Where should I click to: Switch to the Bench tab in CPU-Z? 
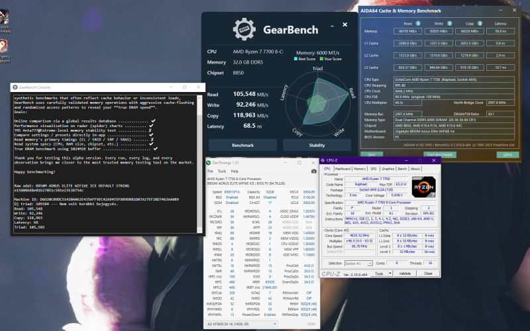(x=402, y=169)
